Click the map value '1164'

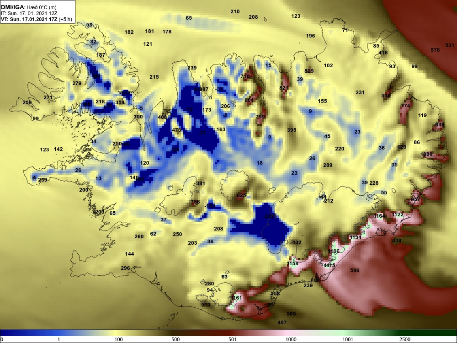tap(379, 216)
